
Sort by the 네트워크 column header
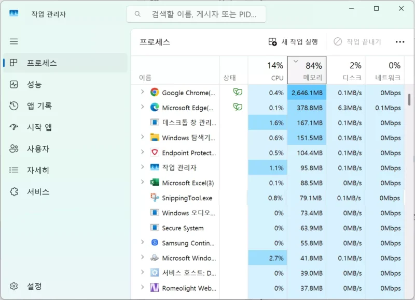[x=384, y=70]
